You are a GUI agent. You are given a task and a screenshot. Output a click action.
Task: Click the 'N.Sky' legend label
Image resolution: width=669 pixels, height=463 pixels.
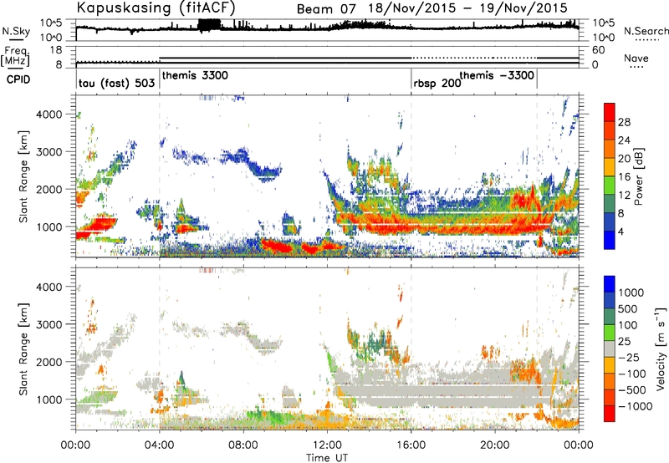16,31
